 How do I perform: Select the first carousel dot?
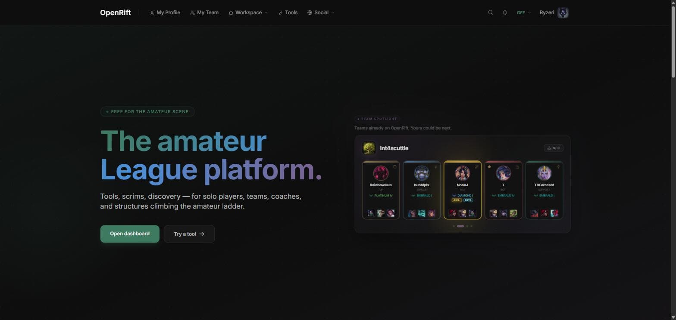click(x=454, y=226)
